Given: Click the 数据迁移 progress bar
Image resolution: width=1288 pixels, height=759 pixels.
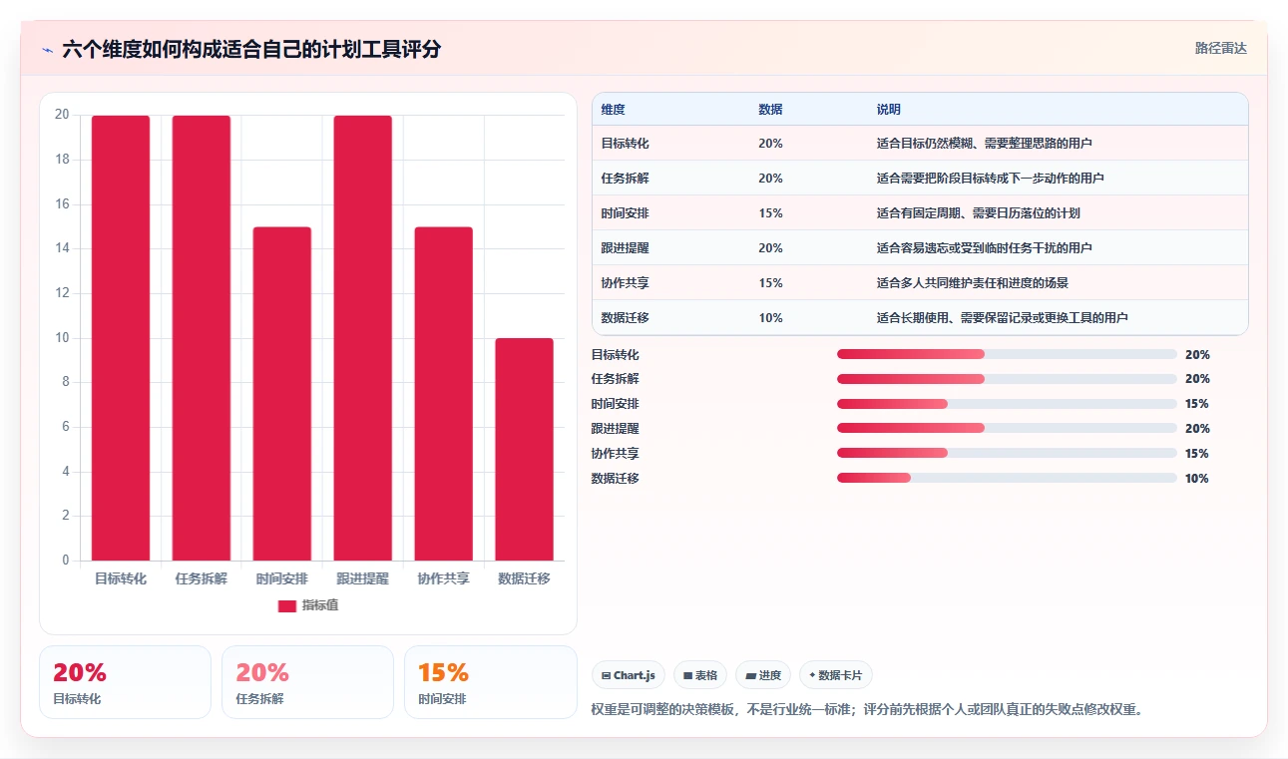Looking at the screenshot, I should [x=1008, y=478].
